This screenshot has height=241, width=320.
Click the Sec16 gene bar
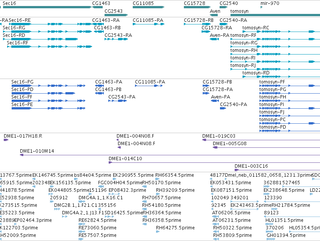[47, 7]
